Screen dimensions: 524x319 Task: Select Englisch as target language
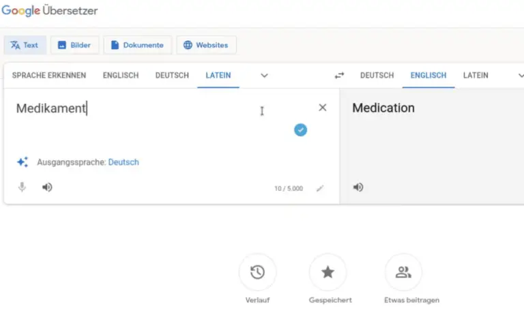coord(428,76)
